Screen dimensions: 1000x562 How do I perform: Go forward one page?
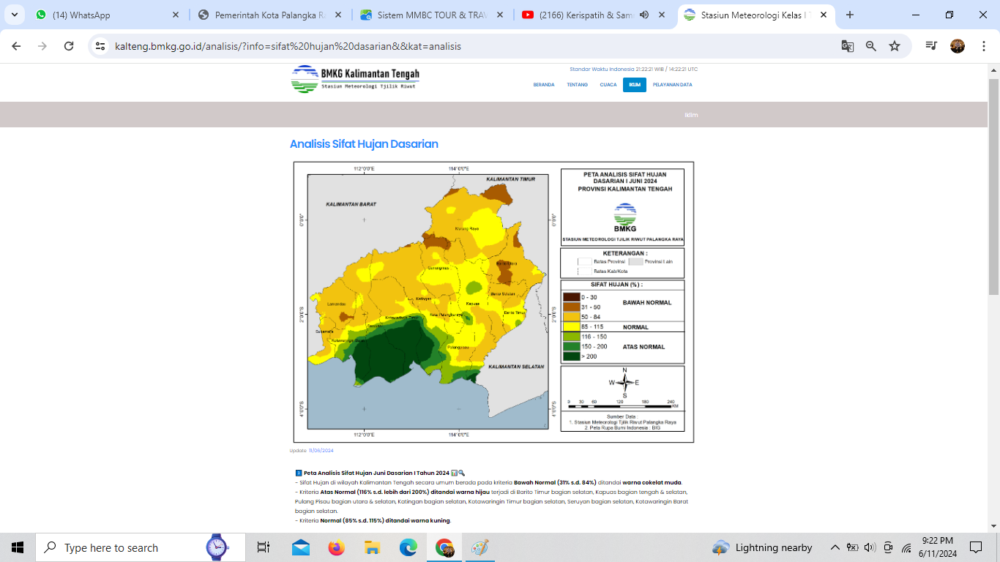click(x=42, y=46)
